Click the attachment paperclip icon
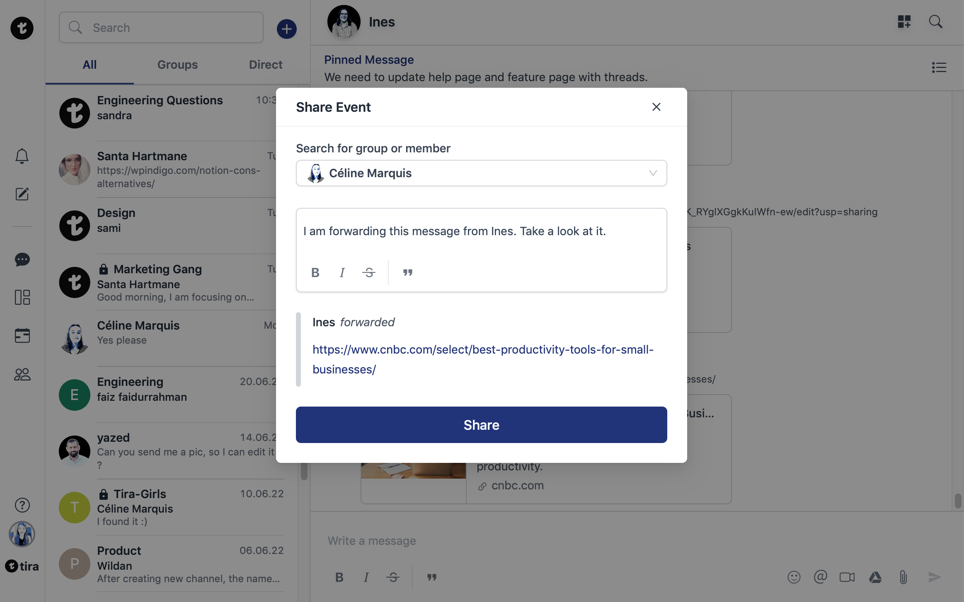This screenshot has height=602, width=964. click(x=903, y=577)
